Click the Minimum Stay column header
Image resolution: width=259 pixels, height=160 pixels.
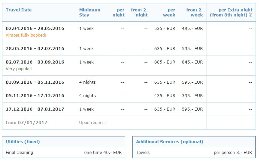pyautogui.click(x=90, y=12)
